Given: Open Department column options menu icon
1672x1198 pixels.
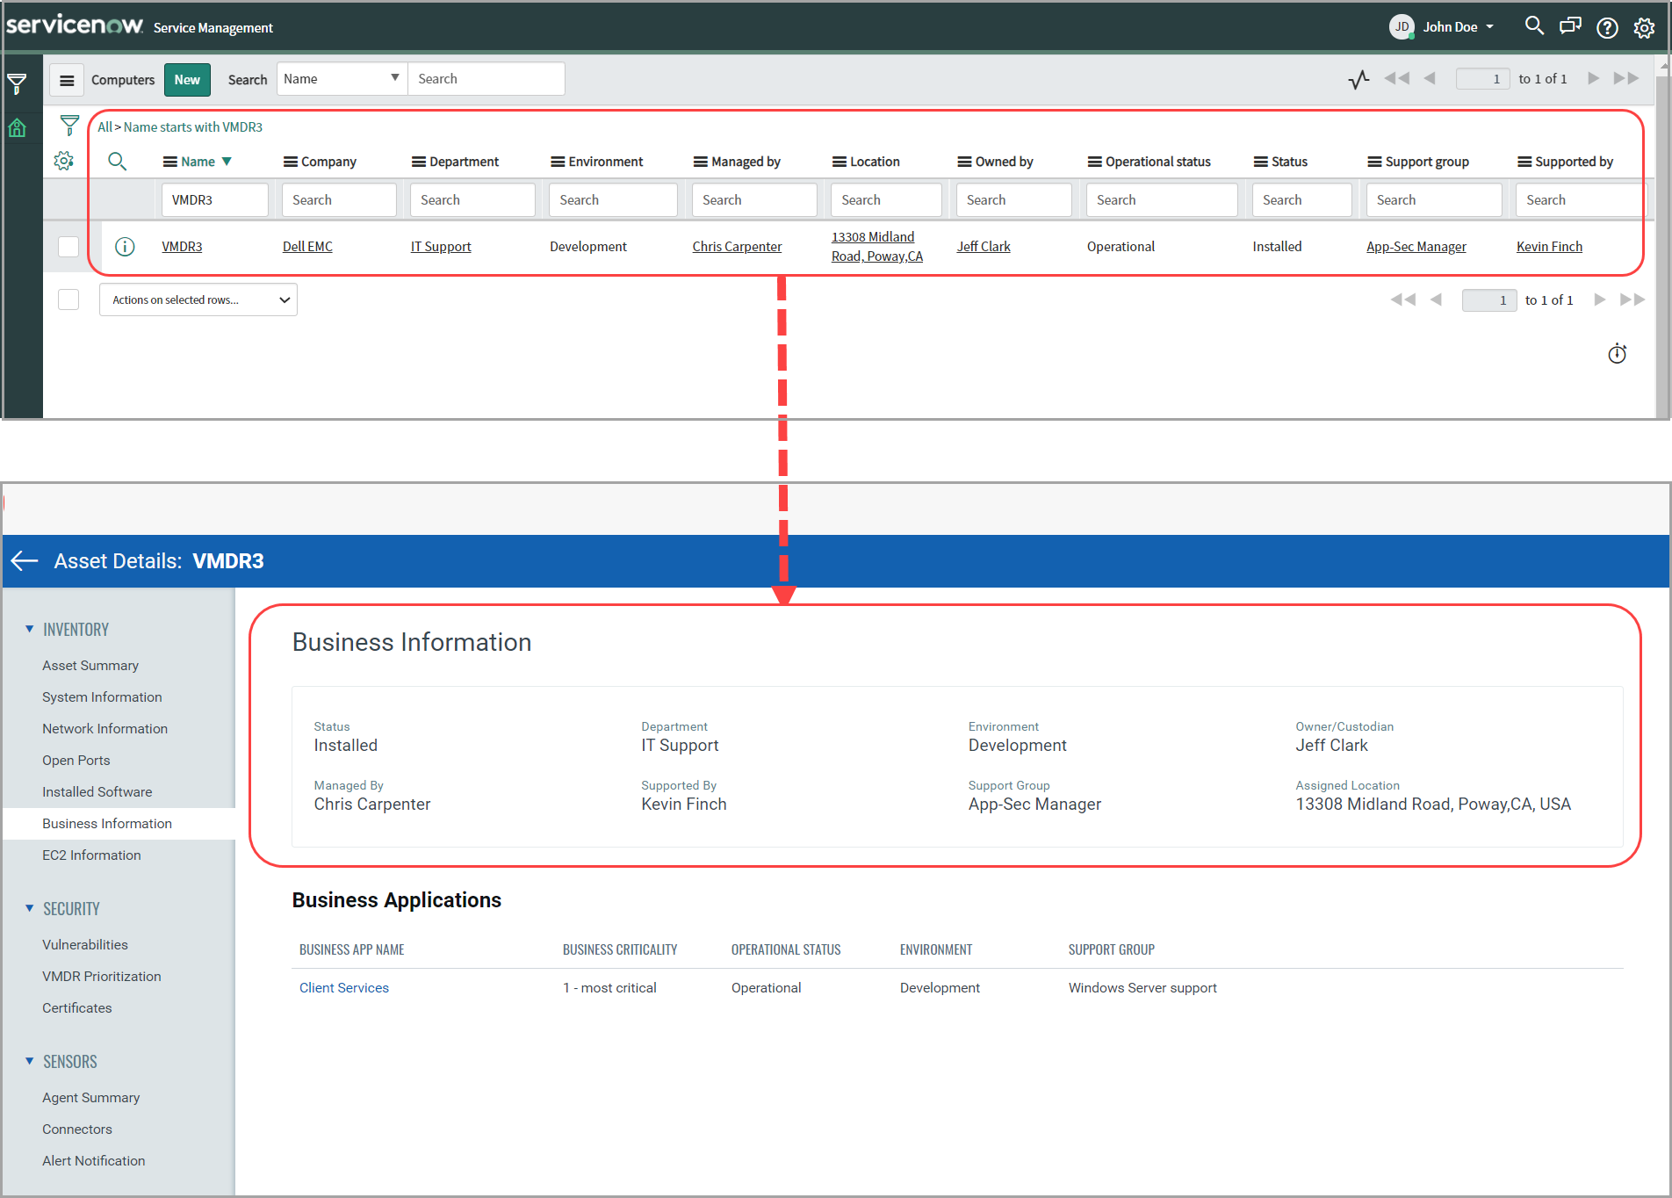Looking at the screenshot, I should point(418,162).
